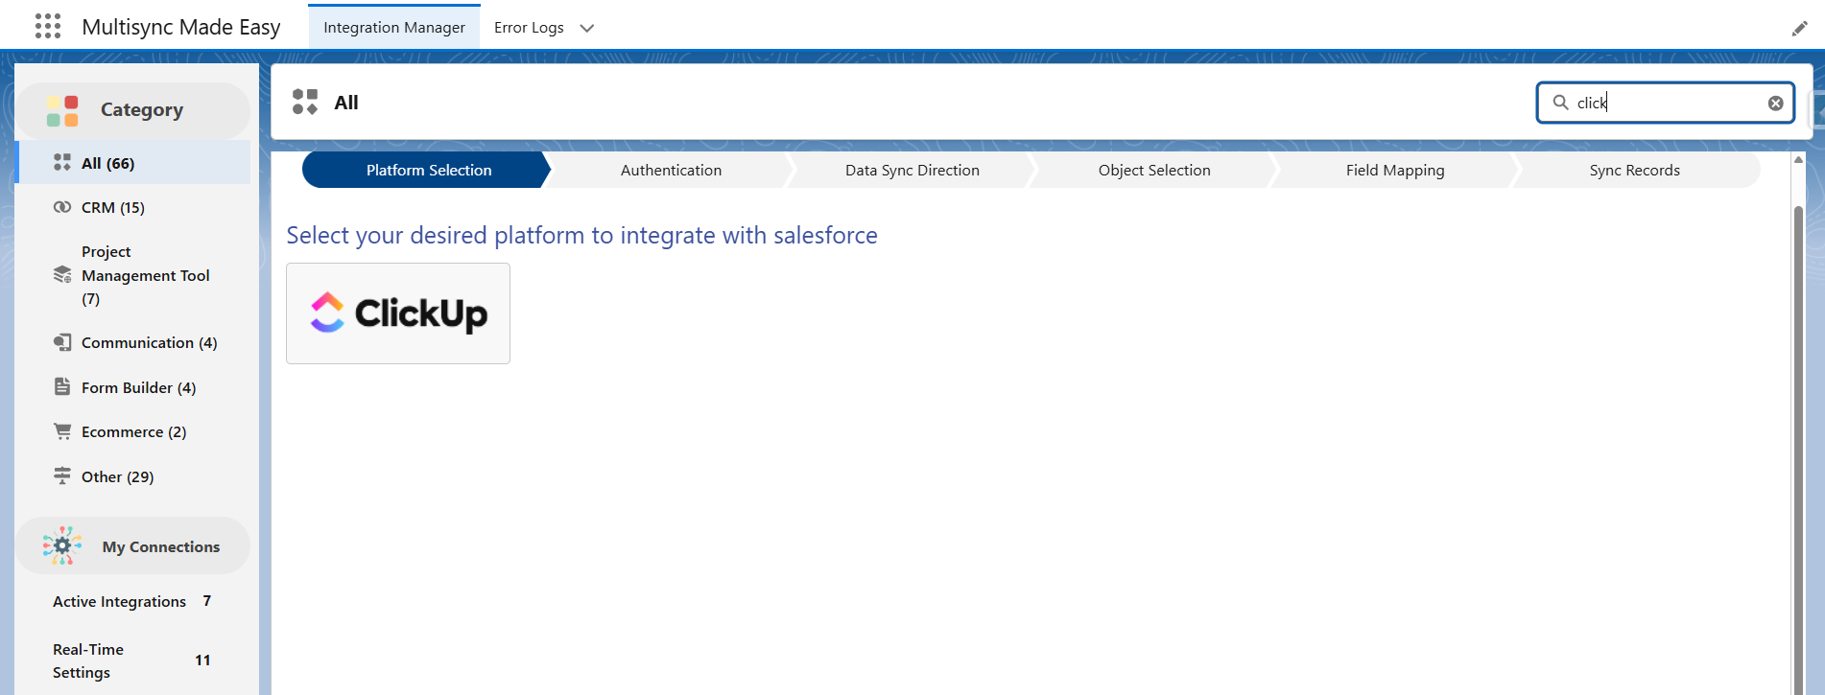The image size is (1825, 695).
Task: Click the Other category signpost icon
Action: click(x=62, y=475)
